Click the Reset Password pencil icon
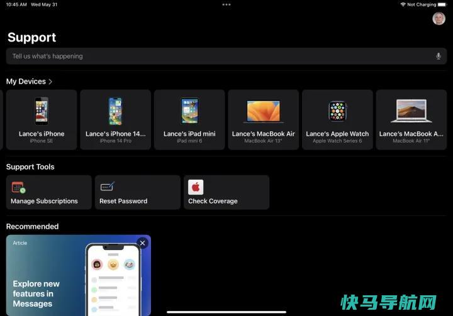This screenshot has width=453, height=316. tap(108, 187)
